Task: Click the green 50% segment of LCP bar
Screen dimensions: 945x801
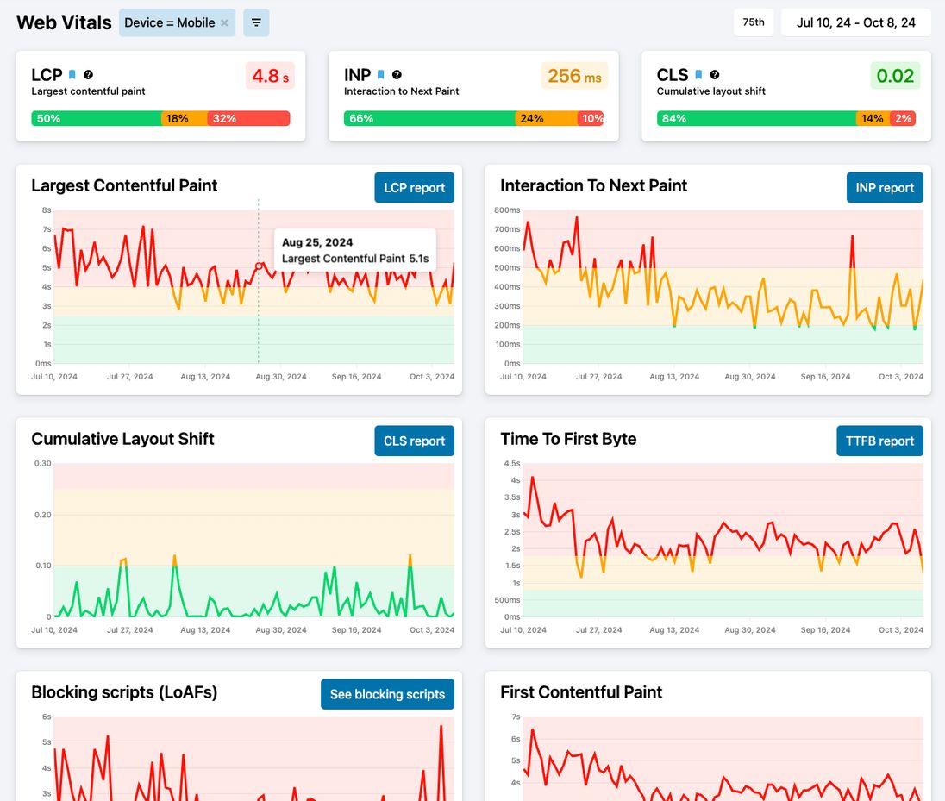Action: tap(96, 118)
